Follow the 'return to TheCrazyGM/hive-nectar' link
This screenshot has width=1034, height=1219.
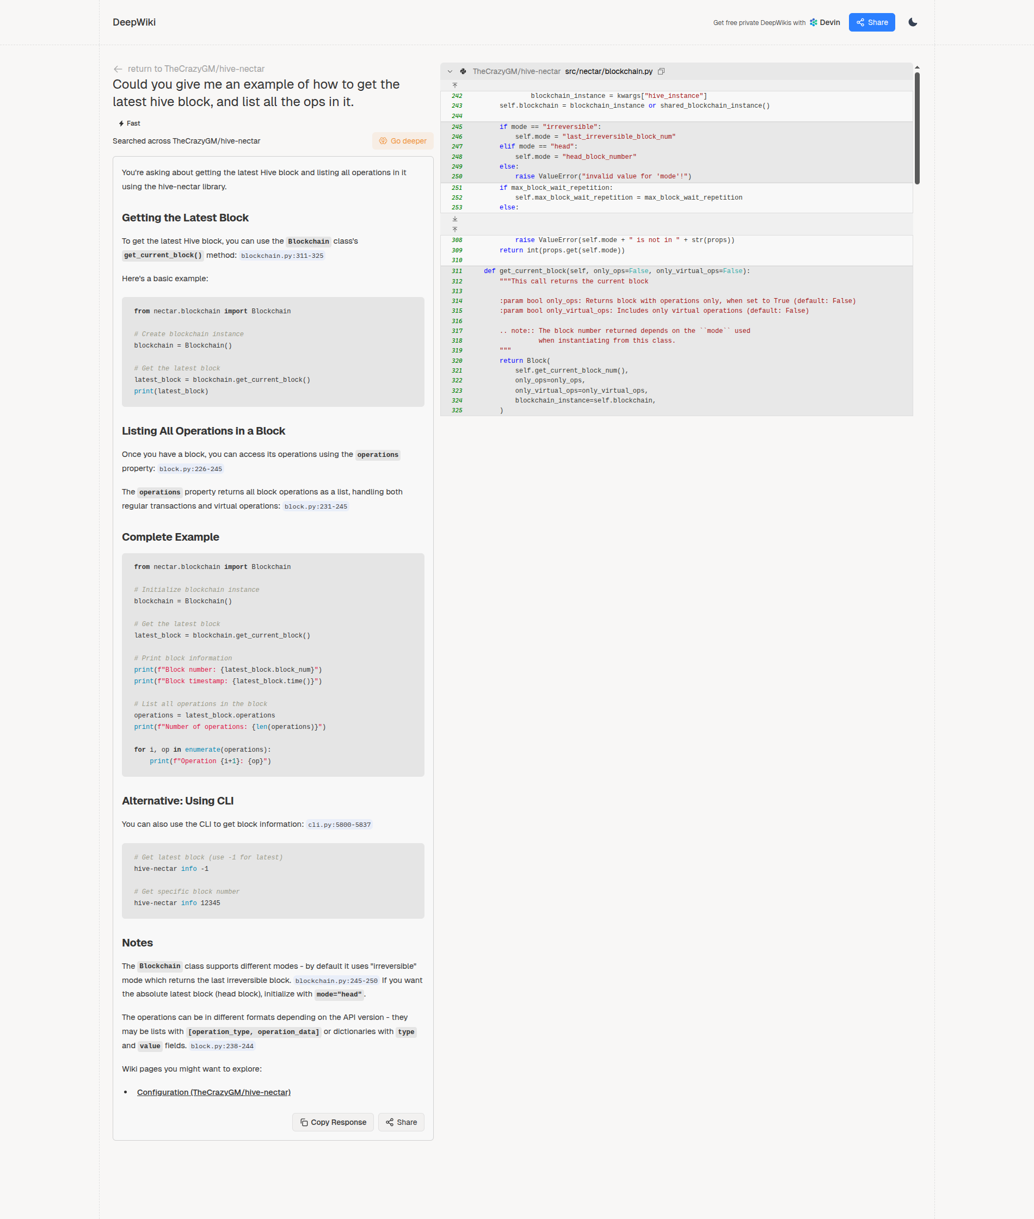196,69
